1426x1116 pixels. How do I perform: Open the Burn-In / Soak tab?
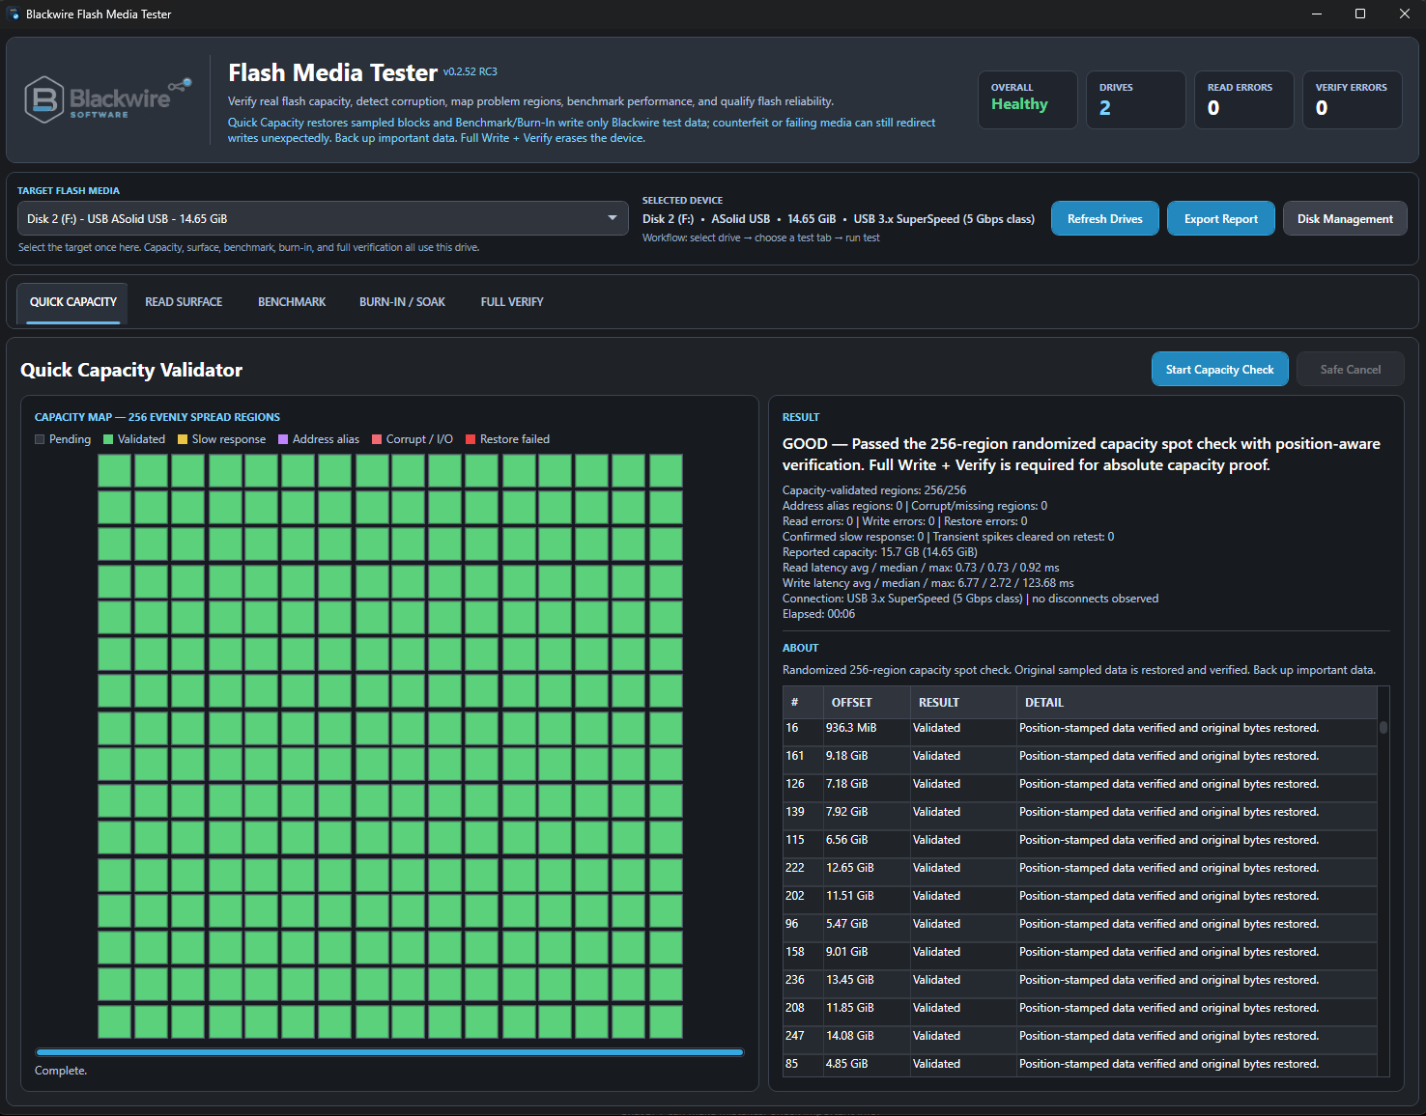[x=402, y=302]
